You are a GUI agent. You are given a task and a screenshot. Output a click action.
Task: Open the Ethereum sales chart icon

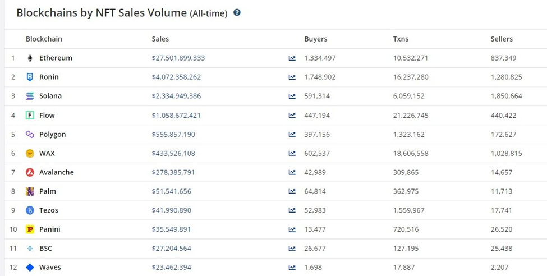coord(292,58)
